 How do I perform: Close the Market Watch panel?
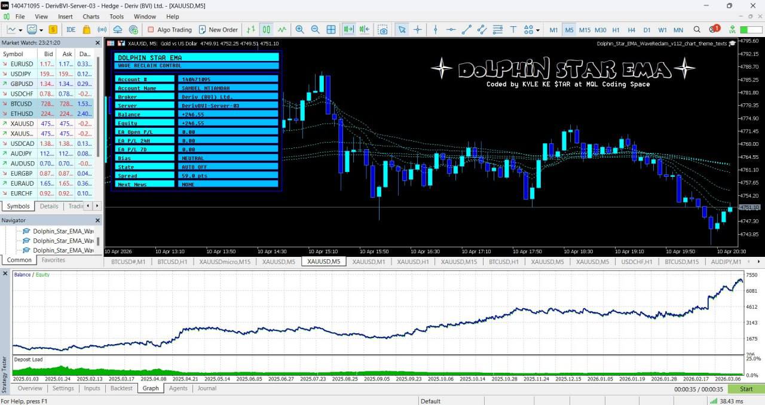click(98, 42)
